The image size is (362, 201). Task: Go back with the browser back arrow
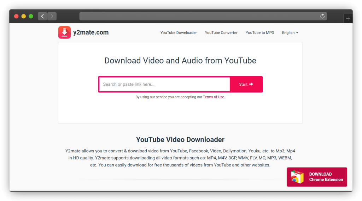coord(42,16)
